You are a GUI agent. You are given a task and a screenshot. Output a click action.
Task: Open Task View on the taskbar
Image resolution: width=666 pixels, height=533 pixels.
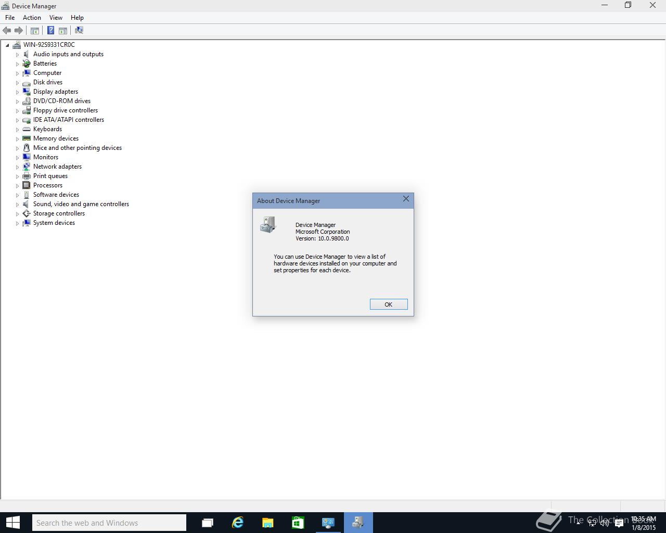[x=208, y=523]
